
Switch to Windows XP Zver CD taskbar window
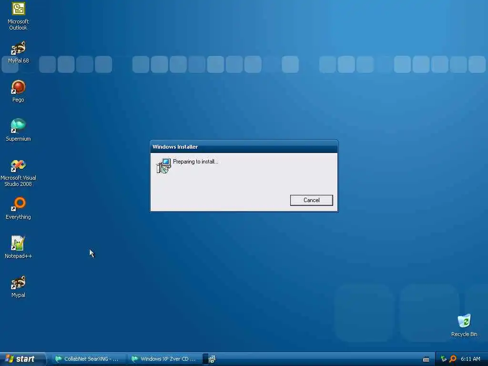164,359
